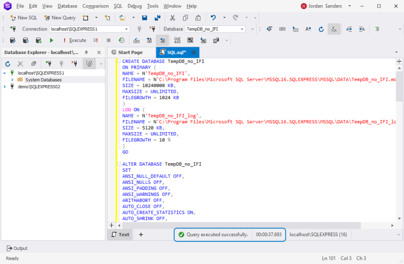Add a new view with plus button
Viewport: 404px width, 264px height.
tap(141, 235)
